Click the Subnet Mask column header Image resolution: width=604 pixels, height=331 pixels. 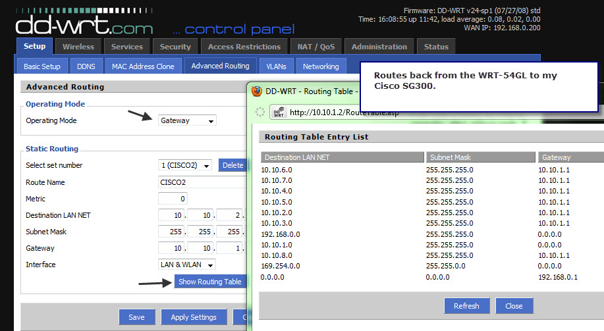point(480,157)
